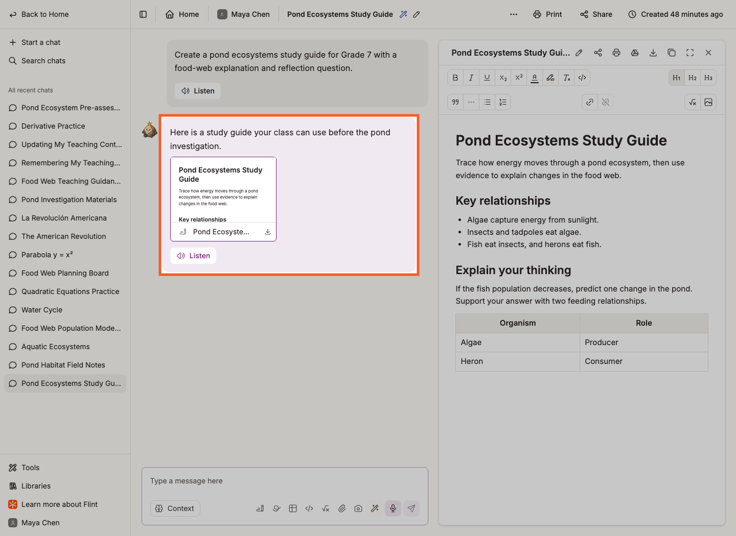The height and width of the screenshot is (536, 736).
Task: Clear text formatting with the Tx icon
Action: pyautogui.click(x=566, y=78)
